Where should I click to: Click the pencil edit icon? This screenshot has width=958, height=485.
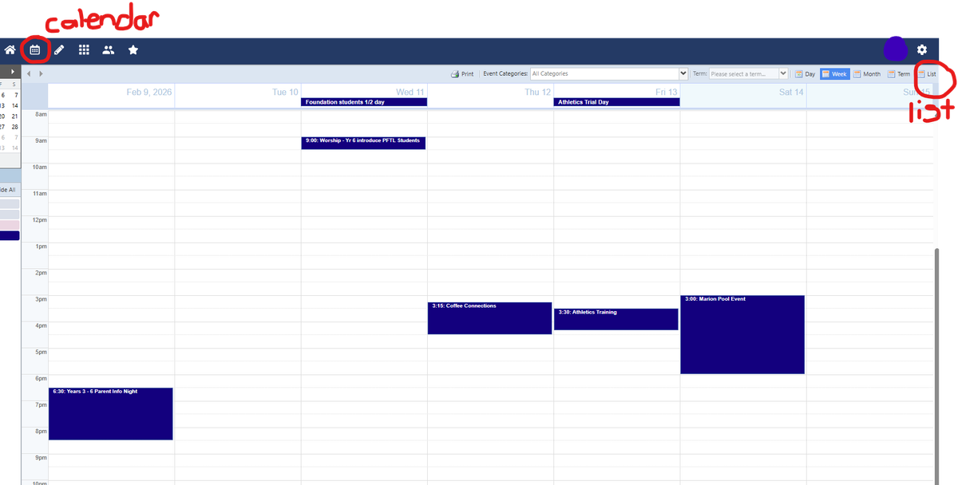59,49
